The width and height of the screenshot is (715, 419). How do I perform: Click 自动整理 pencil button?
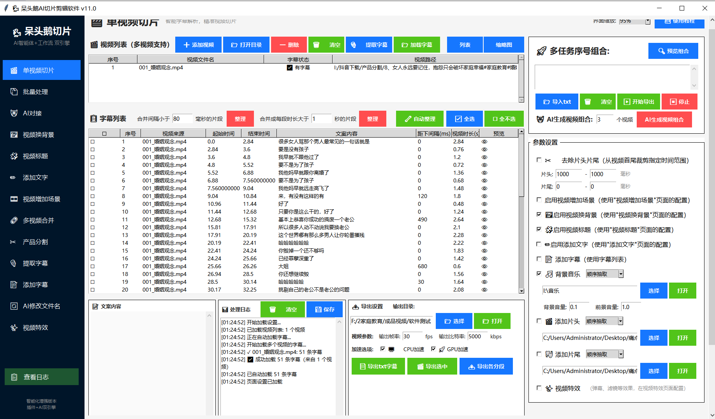[x=420, y=119]
